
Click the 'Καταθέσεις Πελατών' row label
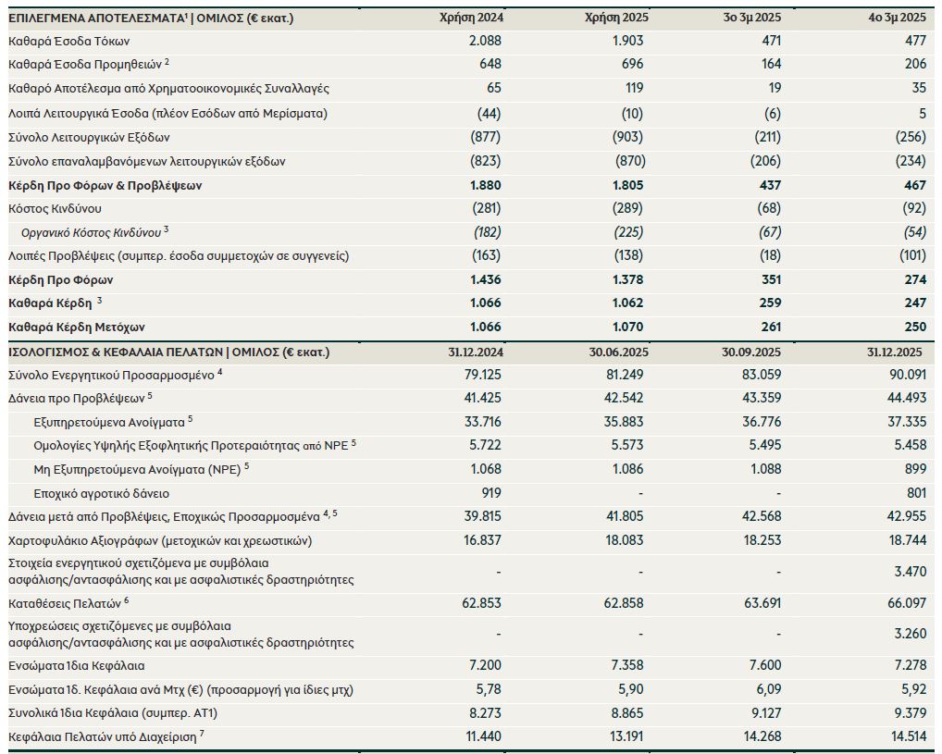pyautogui.click(x=64, y=604)
